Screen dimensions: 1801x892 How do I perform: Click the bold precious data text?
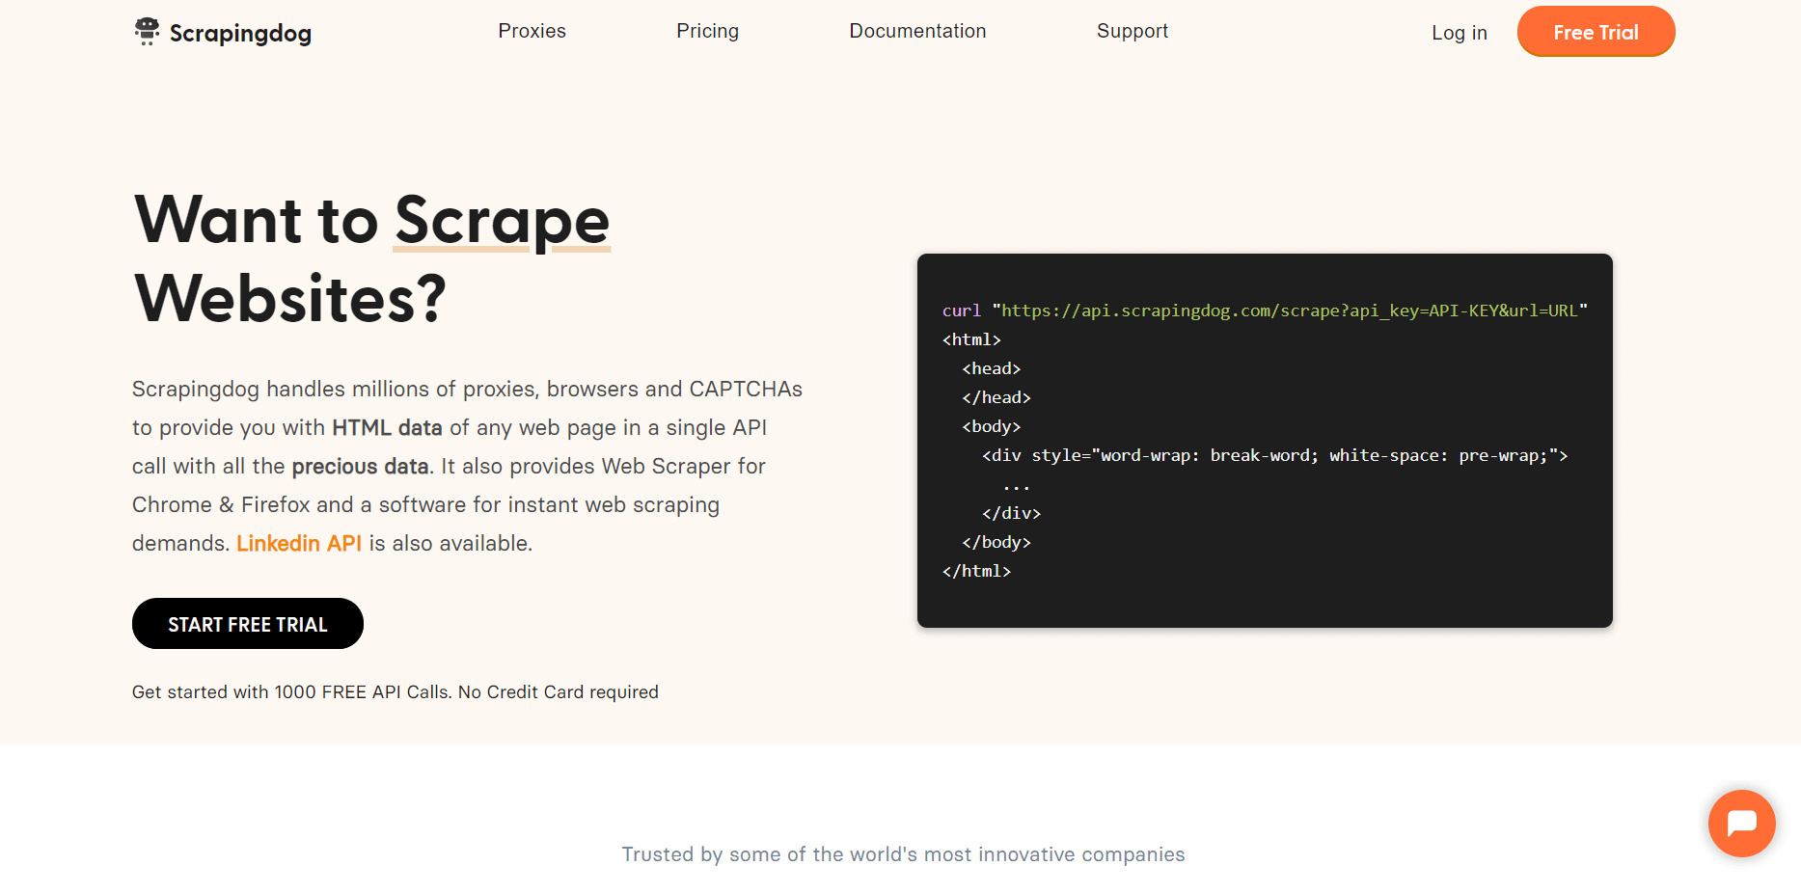360,467
